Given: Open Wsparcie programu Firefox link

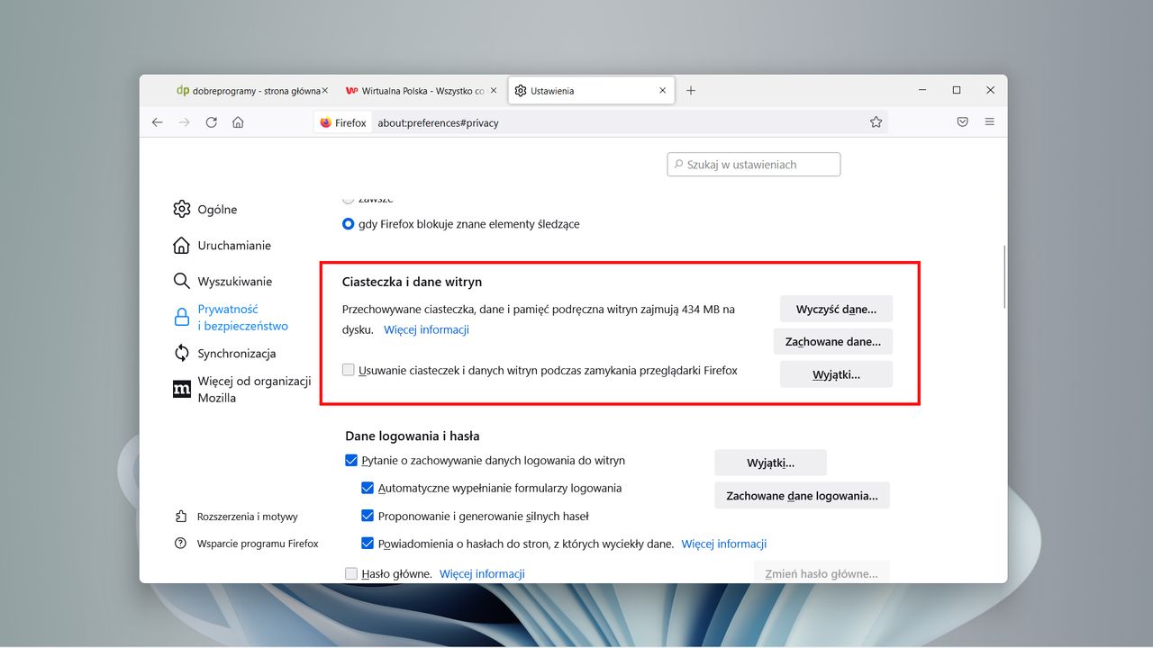Looking at the screenshot, I should click(245, 544).
